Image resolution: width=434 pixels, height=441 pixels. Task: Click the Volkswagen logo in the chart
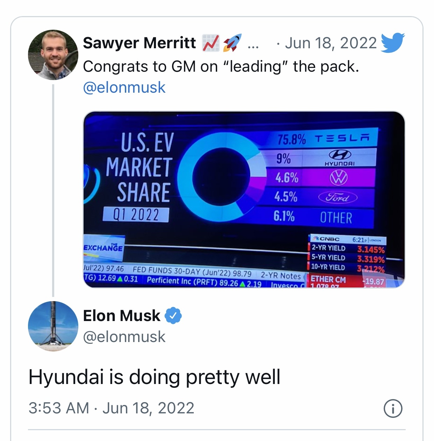339,178
